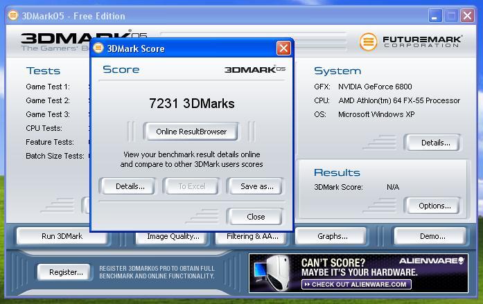
Task: Start benchmark with Run 3DMark
Action: click(62, 236)
